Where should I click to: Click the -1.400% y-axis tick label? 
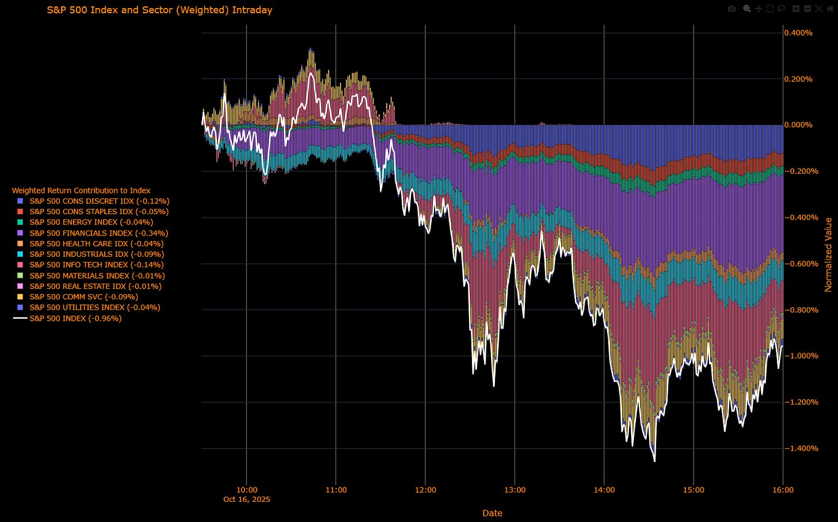800,448
